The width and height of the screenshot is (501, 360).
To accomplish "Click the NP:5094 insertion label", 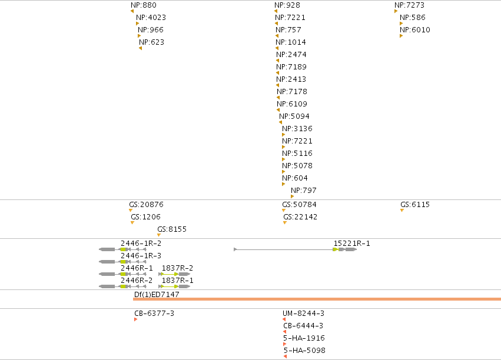I will click(x=294, y=116).
